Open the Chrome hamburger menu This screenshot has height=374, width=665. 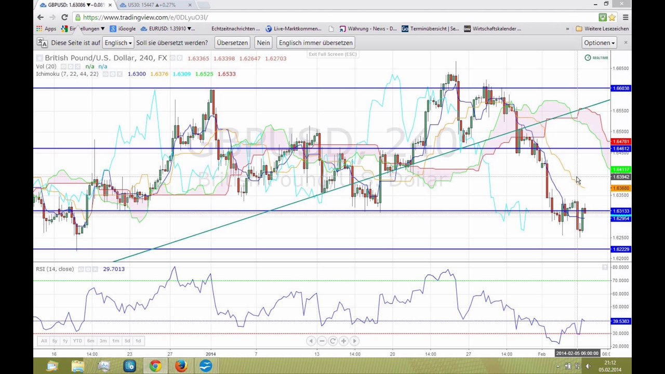pos(625,17)
